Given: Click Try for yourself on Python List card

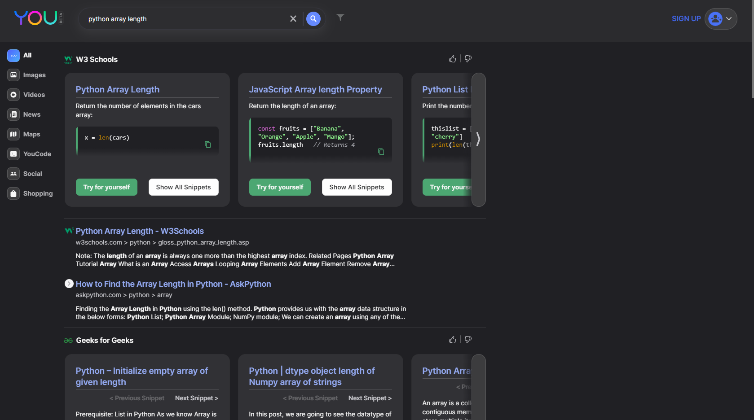Looking at the screenshot, I should coord(447,187).
